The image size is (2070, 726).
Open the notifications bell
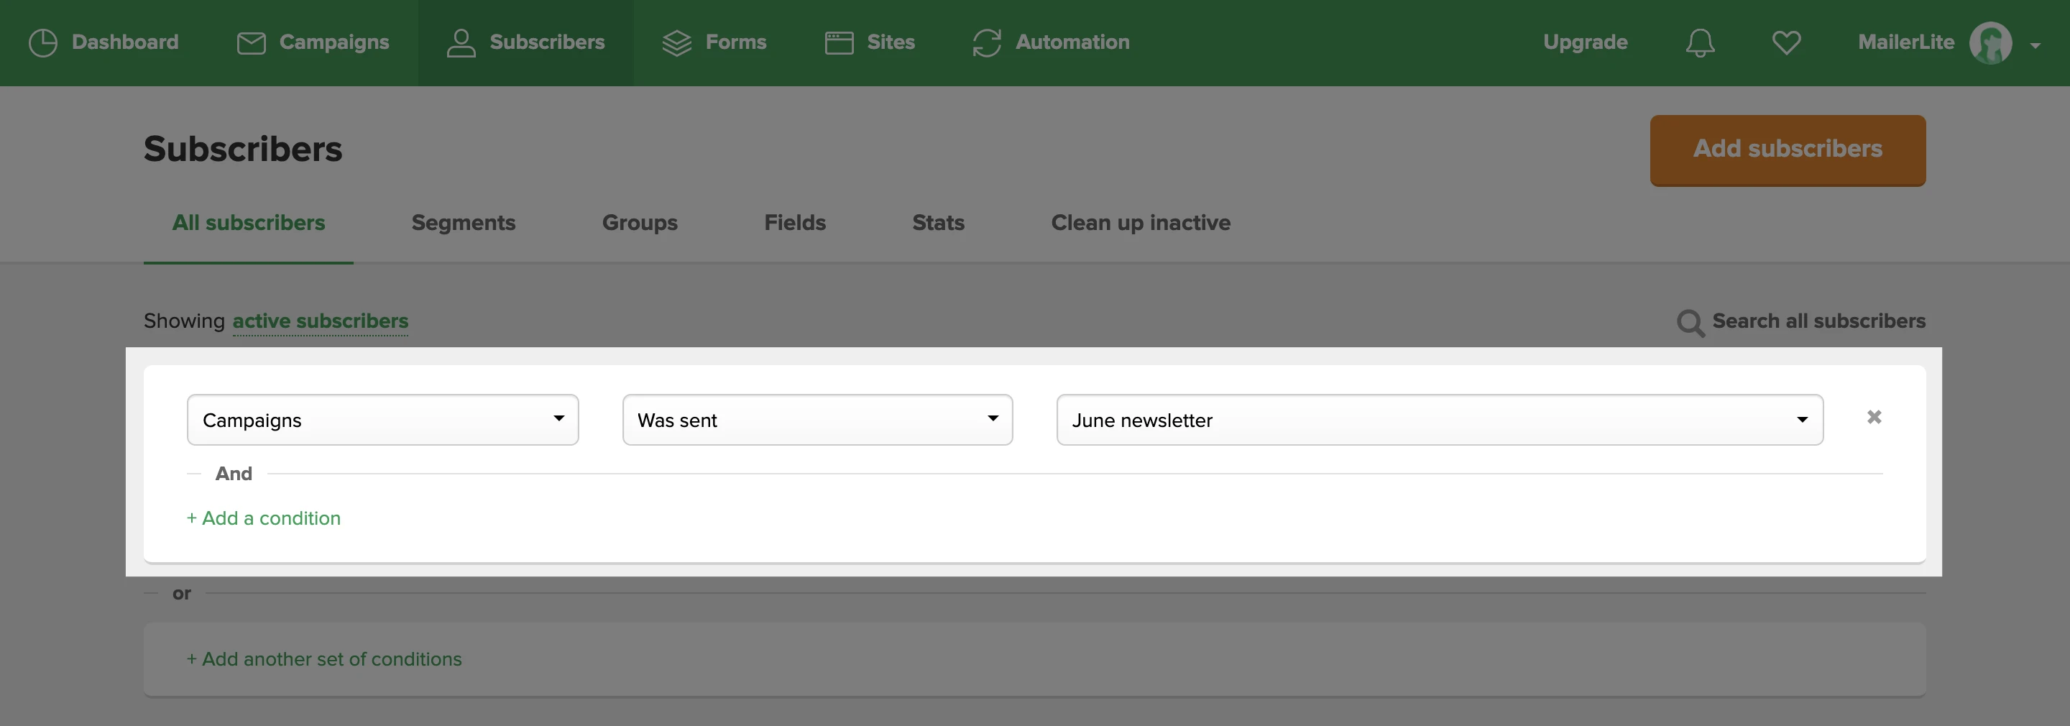(x=1700, y=42)
